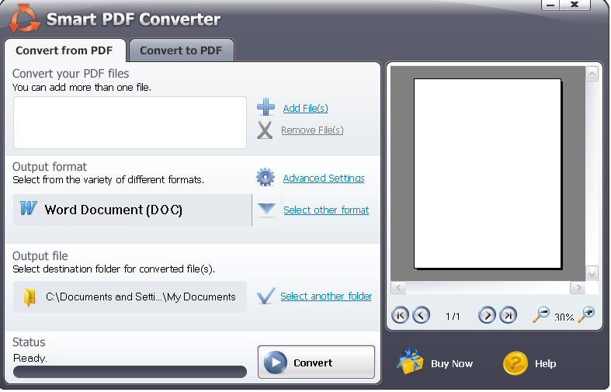Viewport: 611px width, 392px height.
Task: Click preview horizontal scrollbar left arrow
Action: [398, 288]
